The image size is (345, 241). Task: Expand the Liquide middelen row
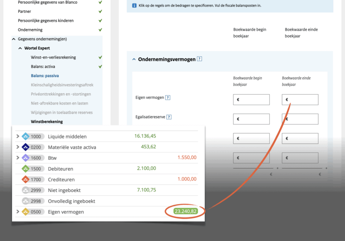[x=18, y=136]
